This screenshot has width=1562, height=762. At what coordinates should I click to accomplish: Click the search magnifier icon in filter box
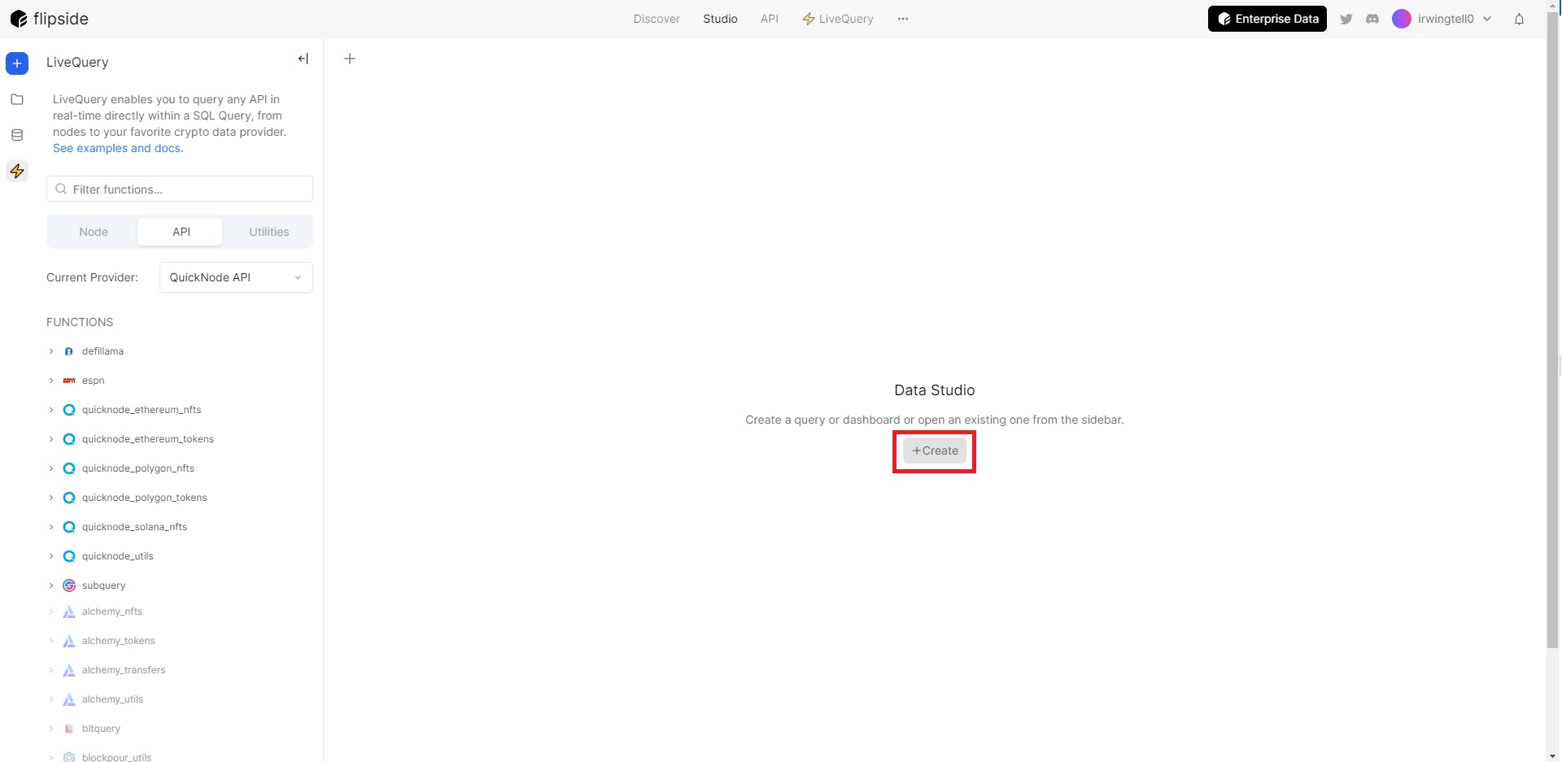tap(61, 189)
